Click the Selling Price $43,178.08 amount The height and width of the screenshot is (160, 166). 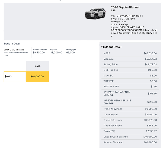coord(151,65)
